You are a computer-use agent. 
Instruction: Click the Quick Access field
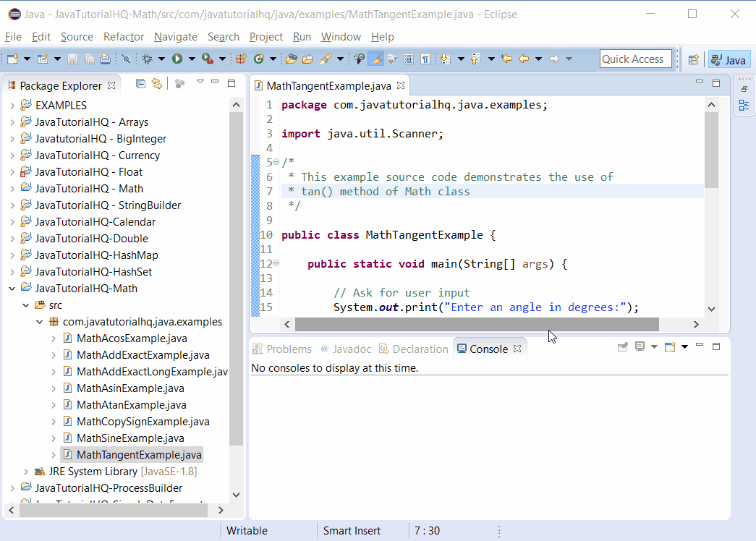(635, 59)
